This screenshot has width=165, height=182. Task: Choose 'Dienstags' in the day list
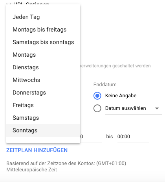43,67
